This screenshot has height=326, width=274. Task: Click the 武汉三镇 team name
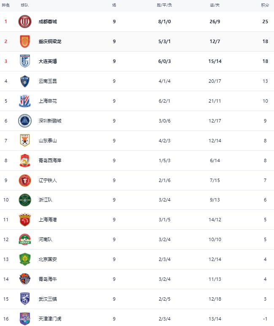pyautogui.click(x=48, y=299)
